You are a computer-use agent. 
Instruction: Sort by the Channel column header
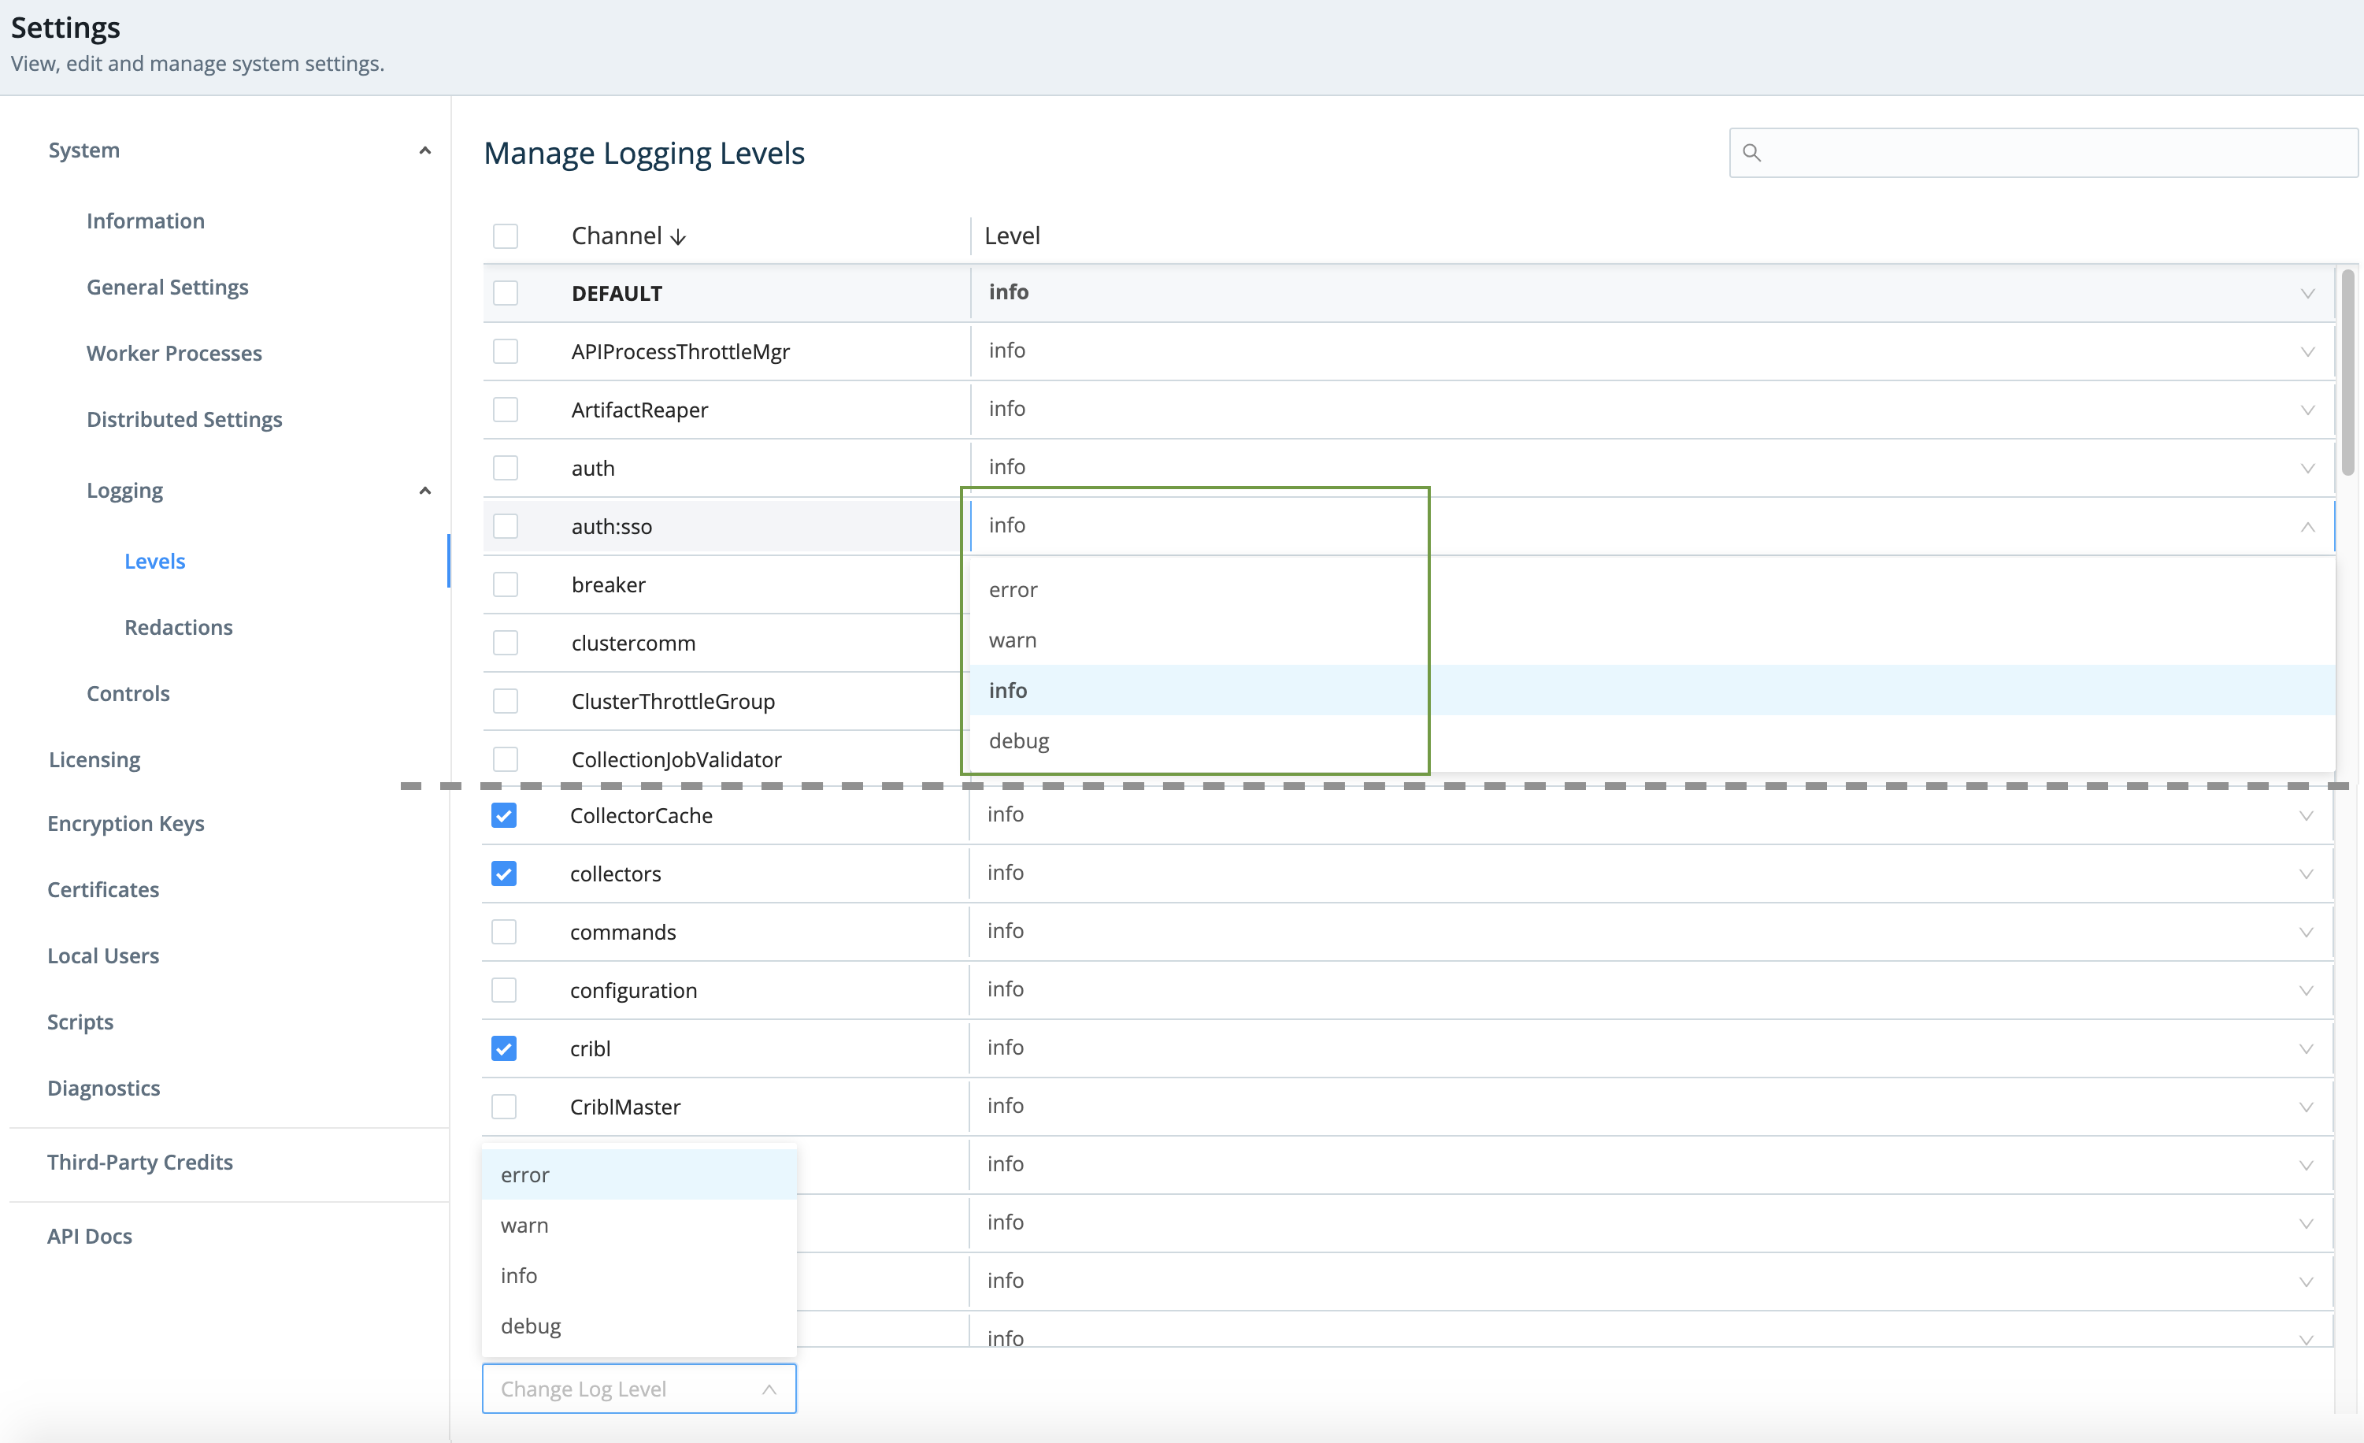coord(616,236)
